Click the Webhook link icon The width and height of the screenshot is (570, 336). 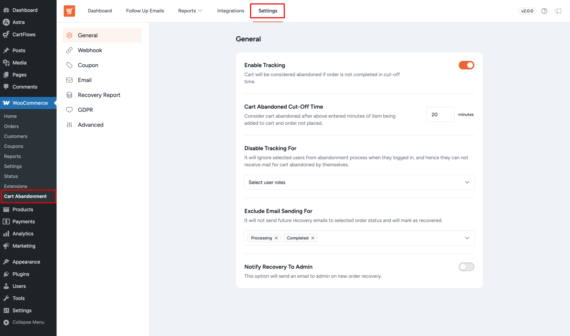[70, 50]
